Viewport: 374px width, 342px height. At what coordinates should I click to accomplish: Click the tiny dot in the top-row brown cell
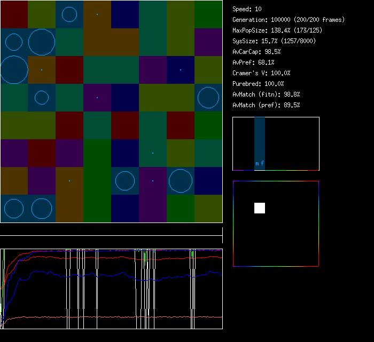(97, 14)
